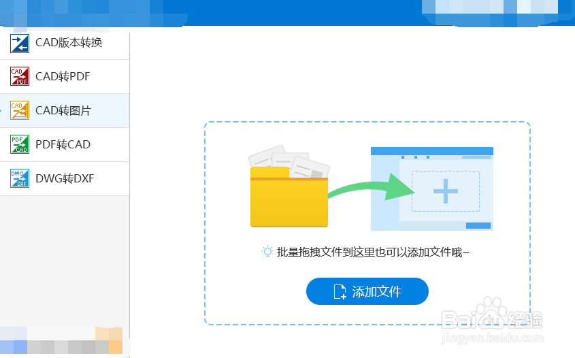
Task: Click the PDF转CAD green icon
Action: pos(20,144)
